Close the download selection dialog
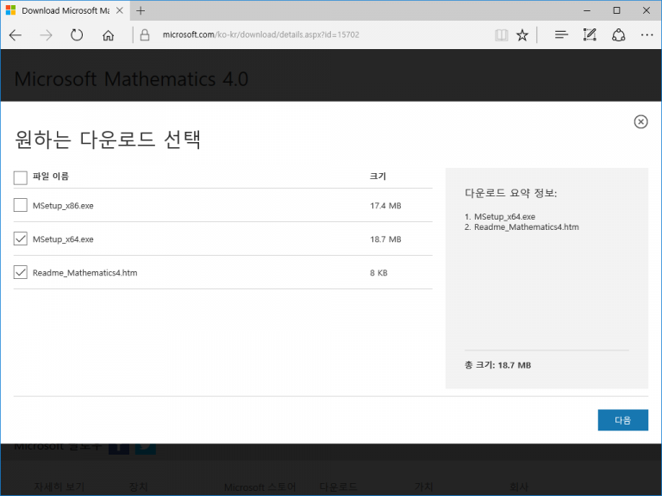The height and width of the screenshot is (496, 662). coord(640,122)
